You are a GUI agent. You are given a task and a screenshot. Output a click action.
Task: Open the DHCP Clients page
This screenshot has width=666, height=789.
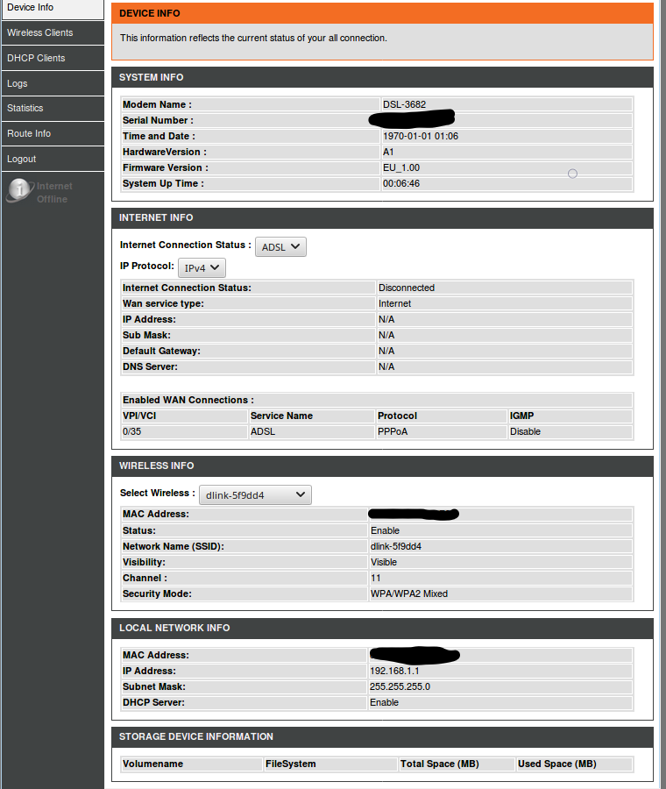click(36, 58)
